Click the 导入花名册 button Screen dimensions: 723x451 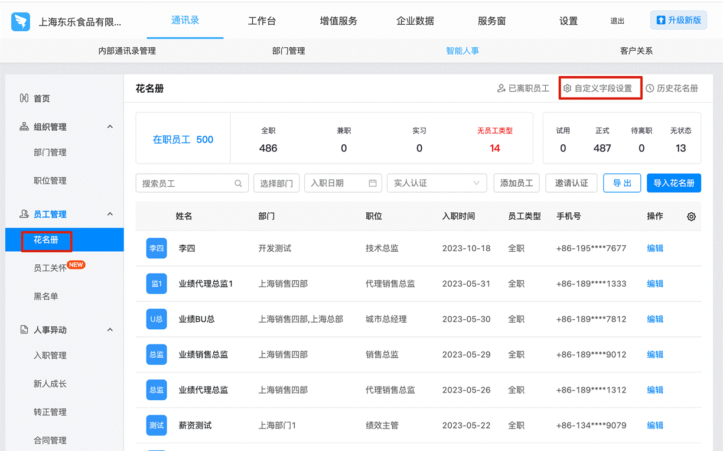673,183
